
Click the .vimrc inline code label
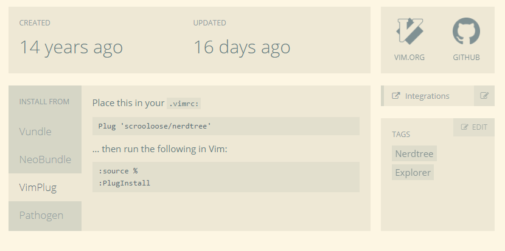click(184, 103)
